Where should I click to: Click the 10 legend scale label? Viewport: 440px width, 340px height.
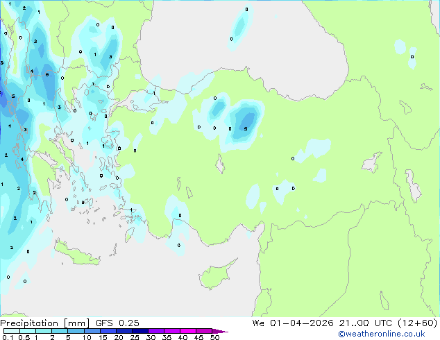pyautogui.click(x=87, y=337)
